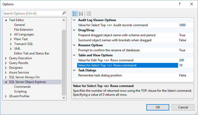Open the Editor Tab and Status Bar page
198x115 pixels.
(x=32, y=53)
